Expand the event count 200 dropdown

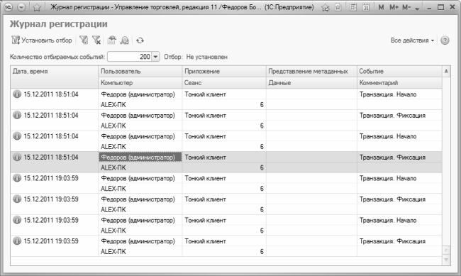(x=155, y=57)
